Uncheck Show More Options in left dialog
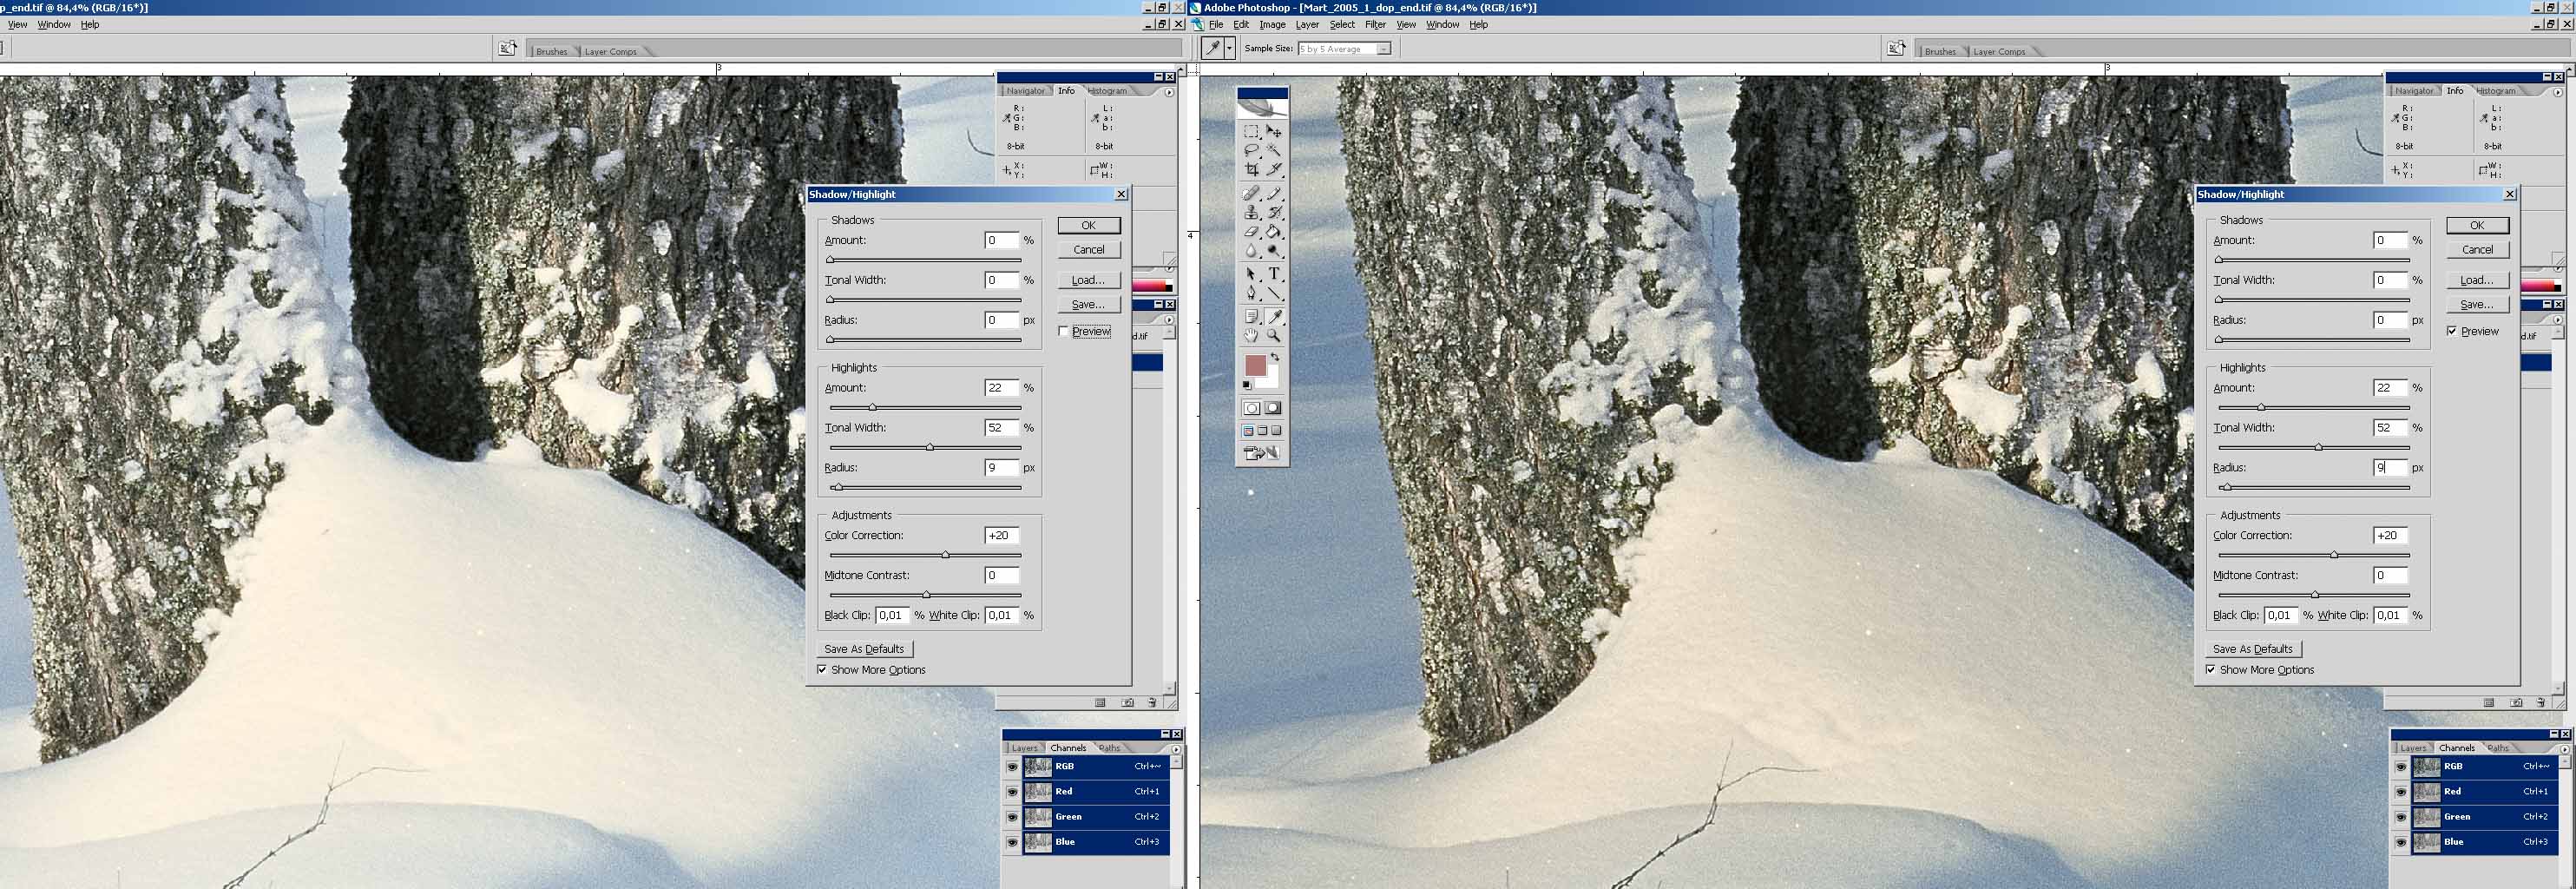Viewport: 2576px width, 889px height. pos(822,670)
